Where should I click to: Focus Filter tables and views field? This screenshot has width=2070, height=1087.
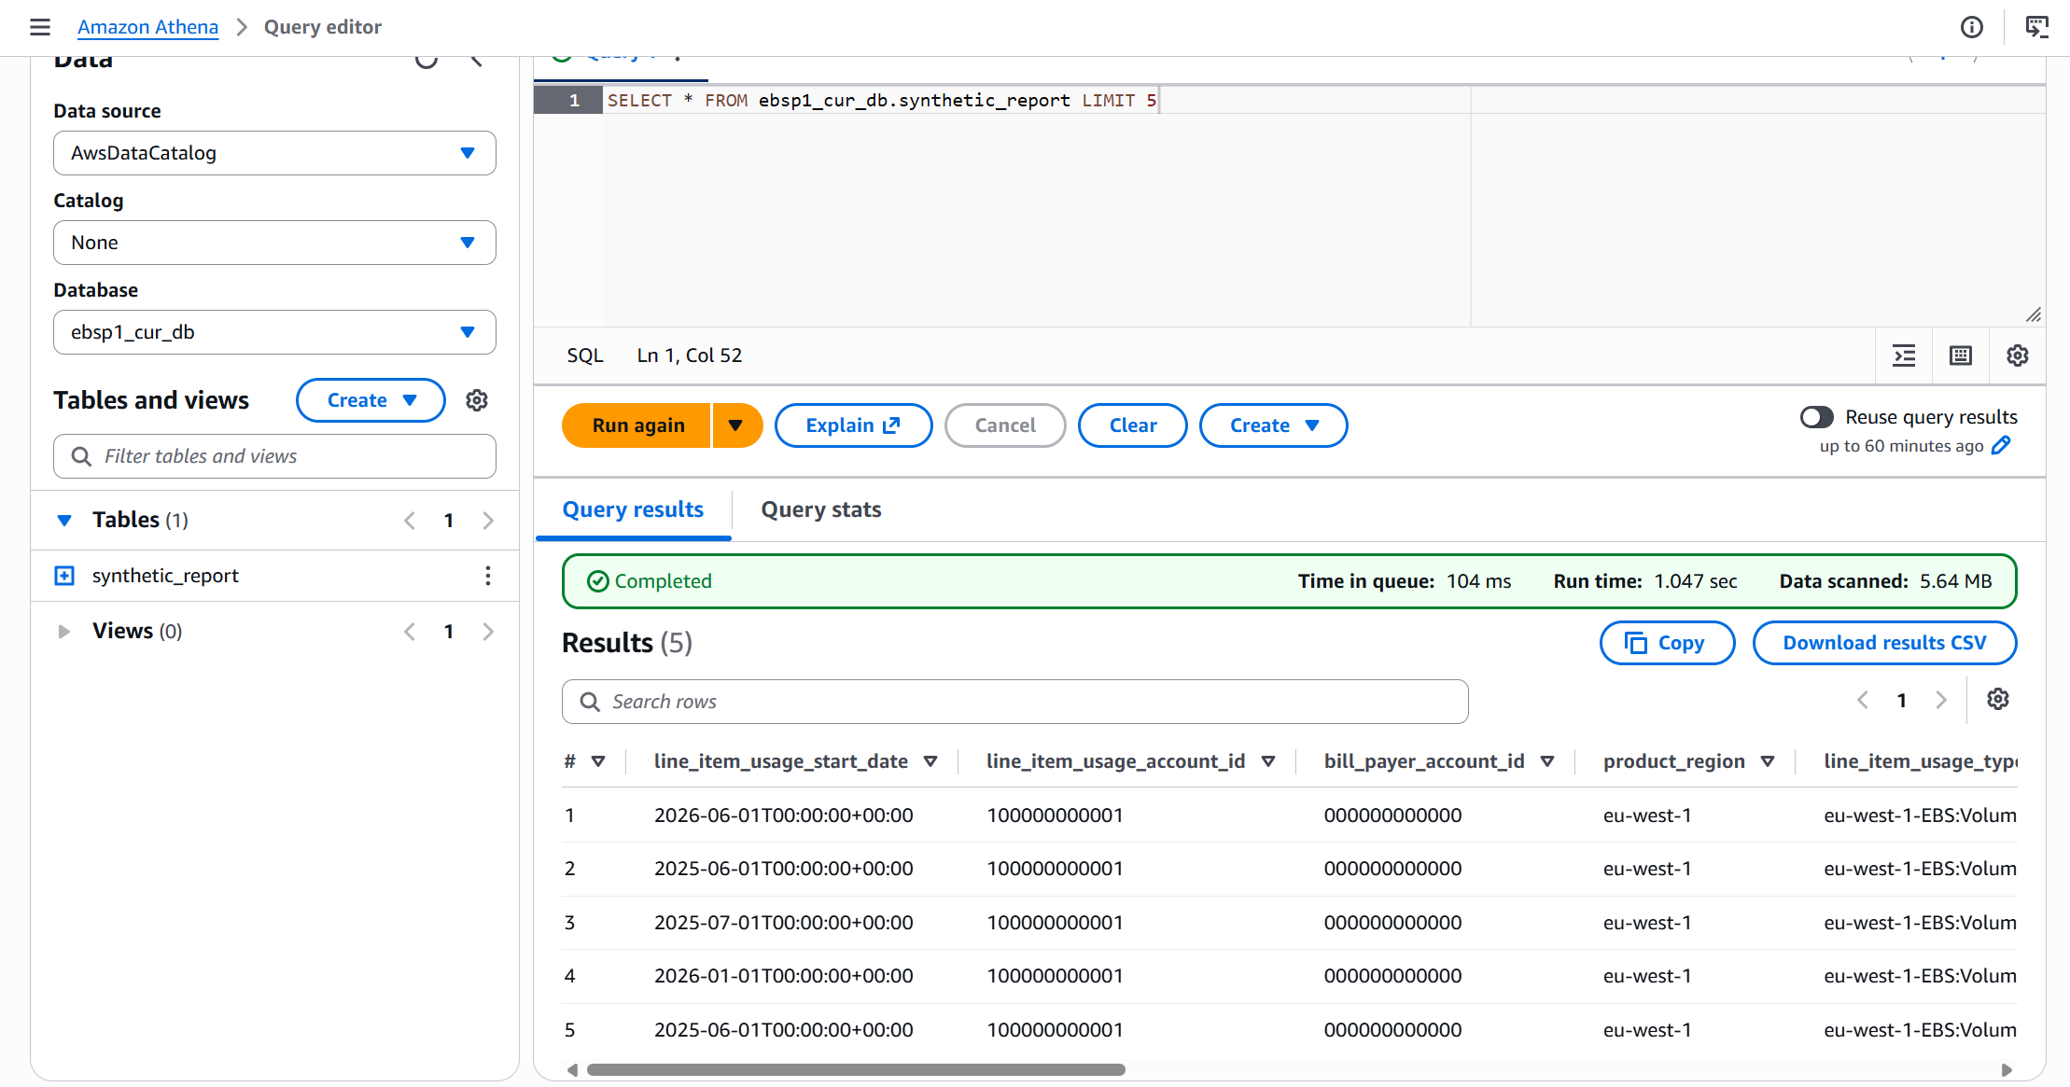pyautogui.click(x=274, y=456)
